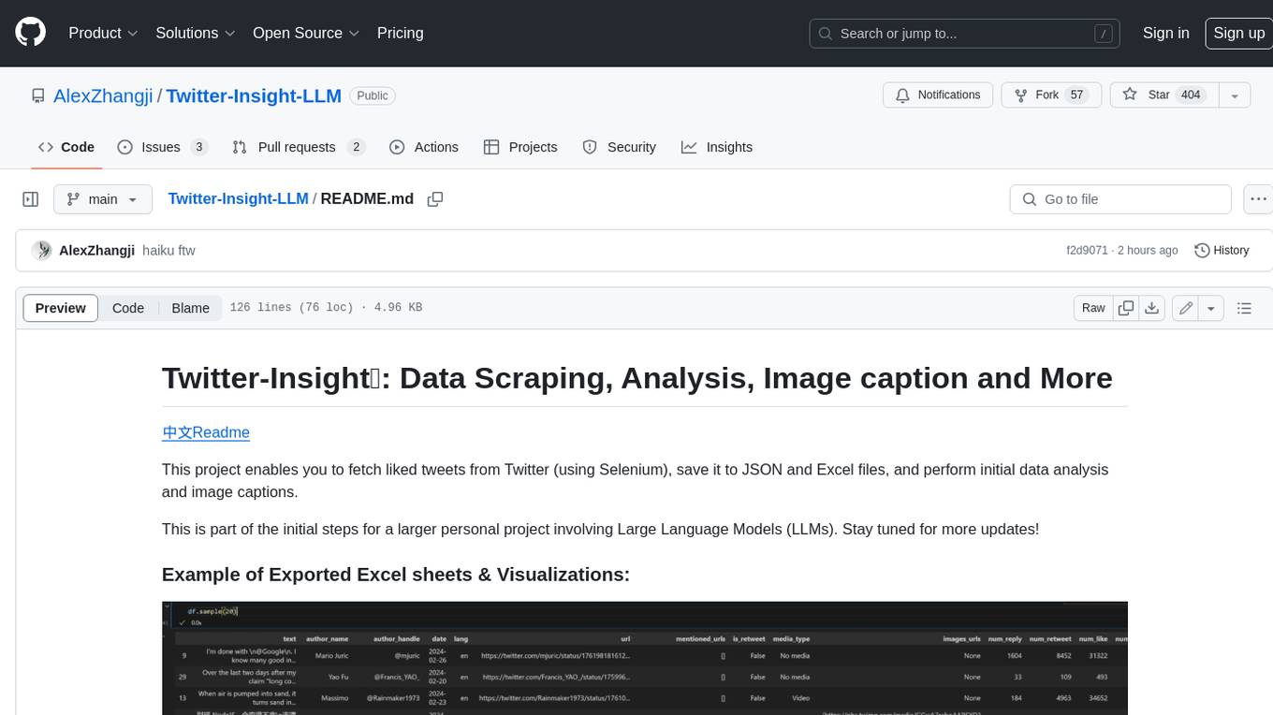1273x715 pixels.
Task: View the file History
Action: tap(1222, 251)
